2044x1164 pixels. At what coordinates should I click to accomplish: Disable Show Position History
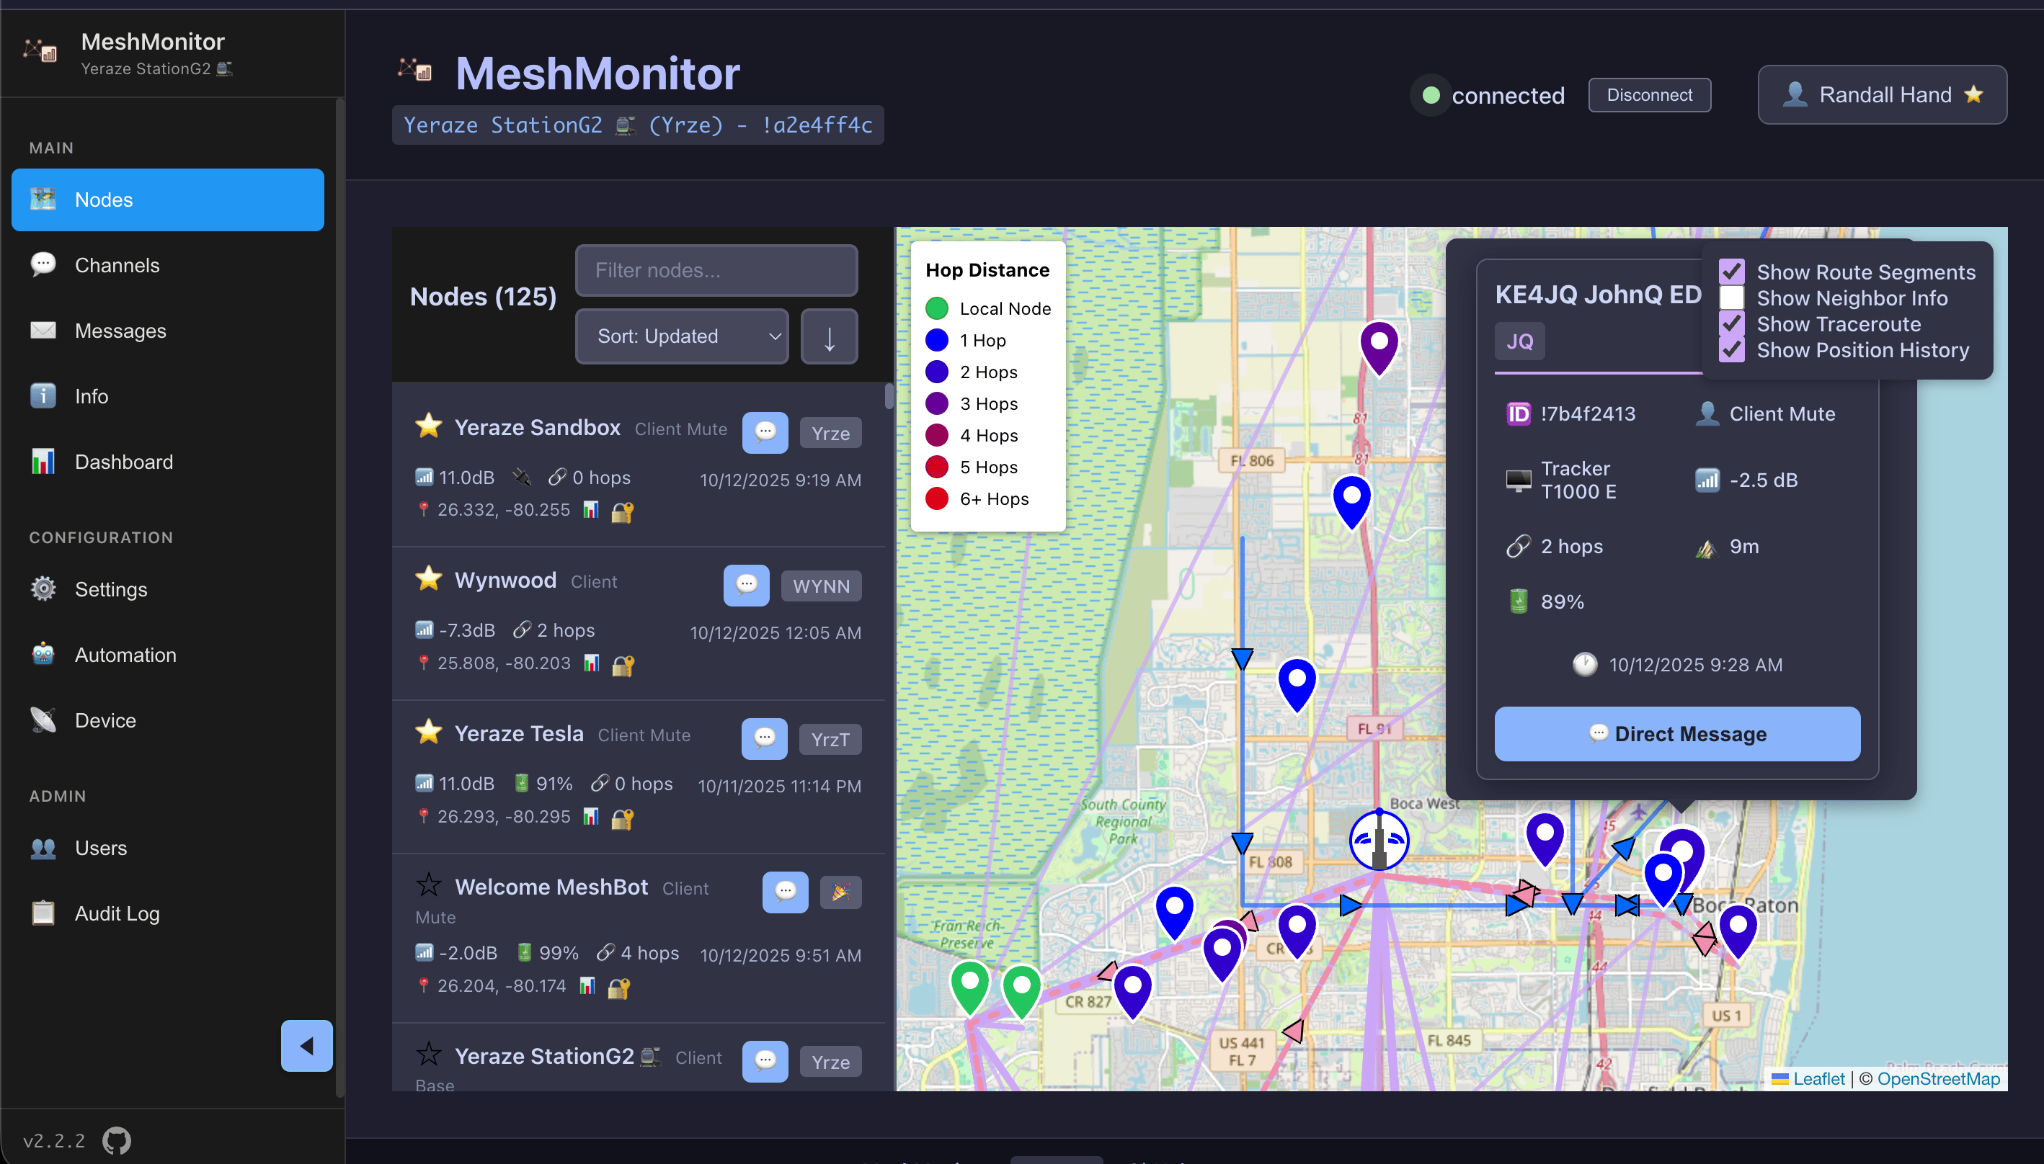(x=1731, y=349)
